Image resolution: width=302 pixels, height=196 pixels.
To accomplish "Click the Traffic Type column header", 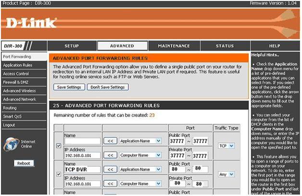I will pyautogui.click(x=226, y=128).
